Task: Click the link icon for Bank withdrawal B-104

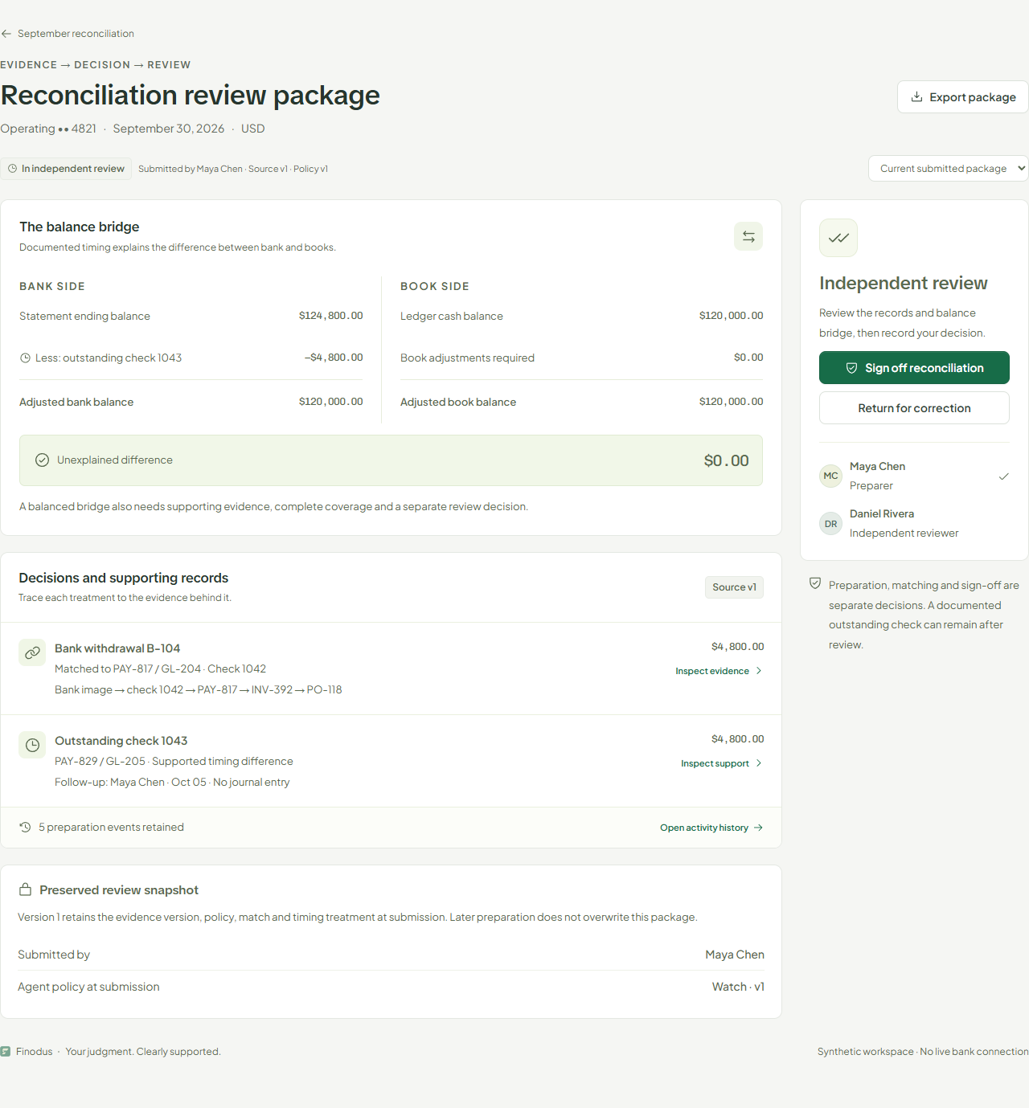Action: pyautogui.click(x=32, y=652)
